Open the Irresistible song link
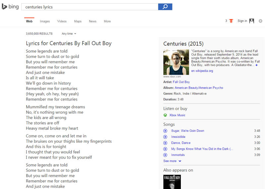The image size is (265, 189). click(x=178, y=137)
